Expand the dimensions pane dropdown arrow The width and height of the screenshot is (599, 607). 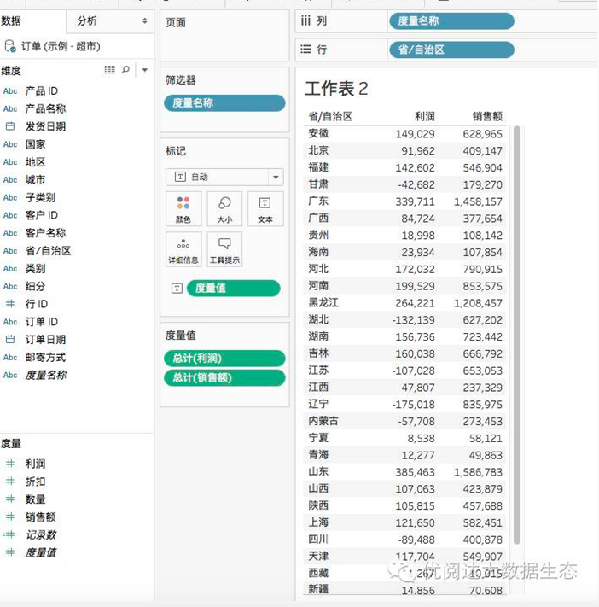(x=144, y=70)
